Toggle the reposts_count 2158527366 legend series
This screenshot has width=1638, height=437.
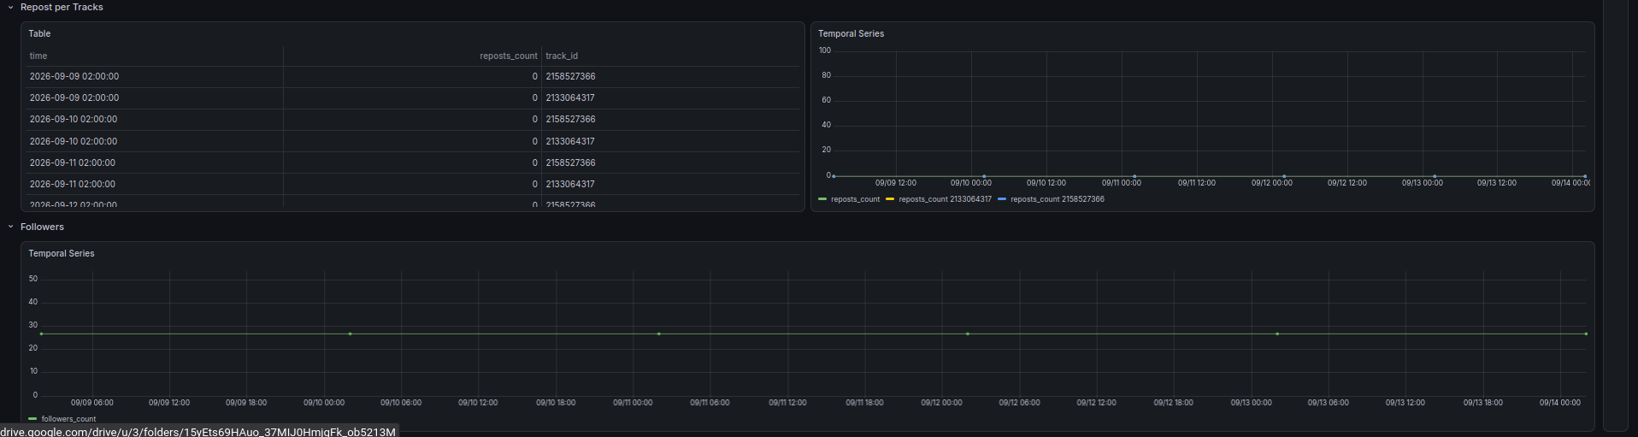pyautogui.click(x=1058, y=199)
